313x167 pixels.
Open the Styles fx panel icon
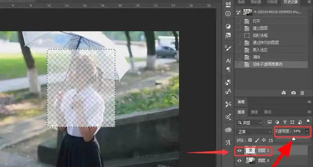point(228,36)
